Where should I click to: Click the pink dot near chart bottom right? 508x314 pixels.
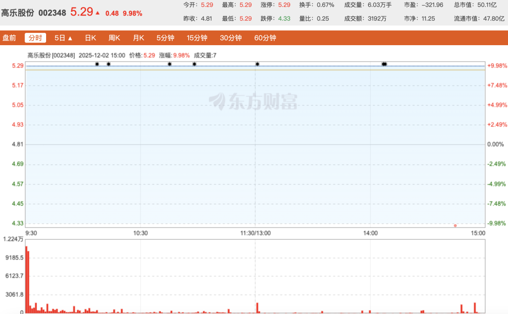(x=455, y=225)
